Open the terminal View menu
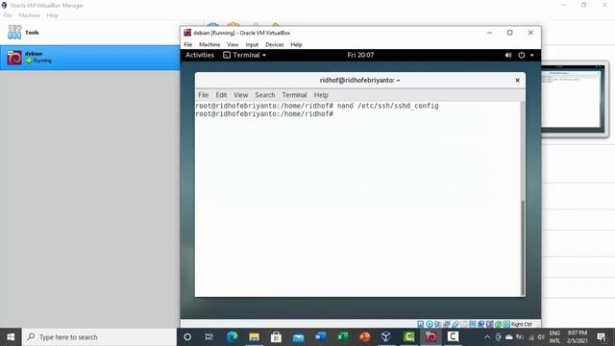 (x=241, y=95)
